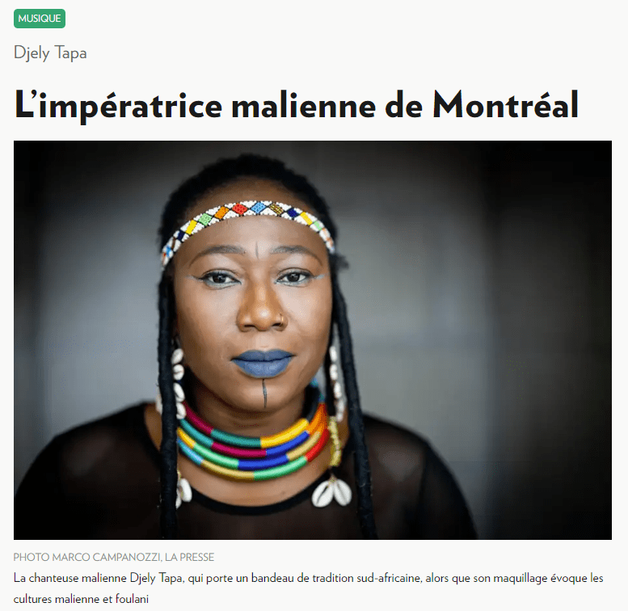Select the word malienne in the headline
Screen dimensions: 628x611
coord(304,106)
